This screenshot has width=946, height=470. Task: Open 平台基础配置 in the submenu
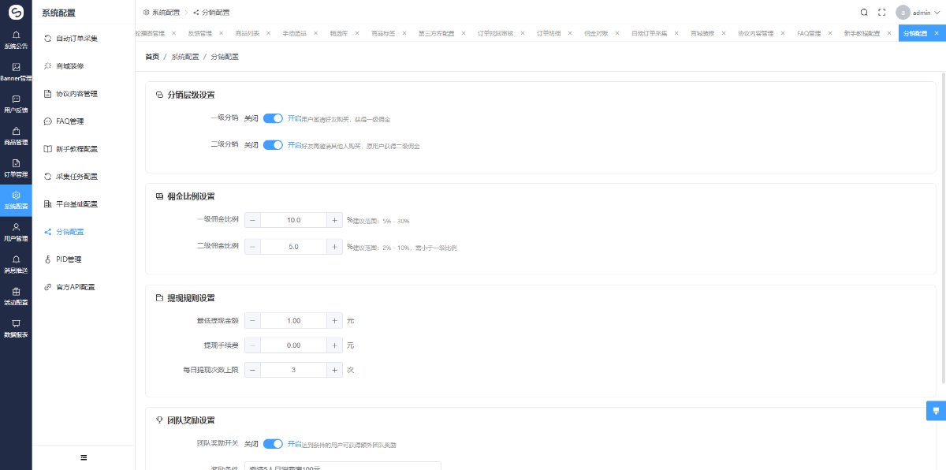pyautogui.click(x=84, y=204)
